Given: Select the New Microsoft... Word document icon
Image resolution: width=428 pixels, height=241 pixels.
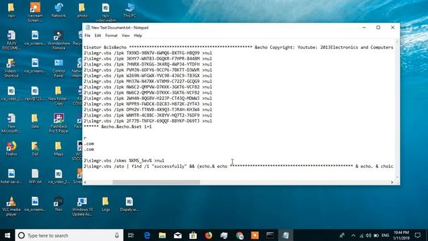Looking at the screenshot, I should coord(11,123).
